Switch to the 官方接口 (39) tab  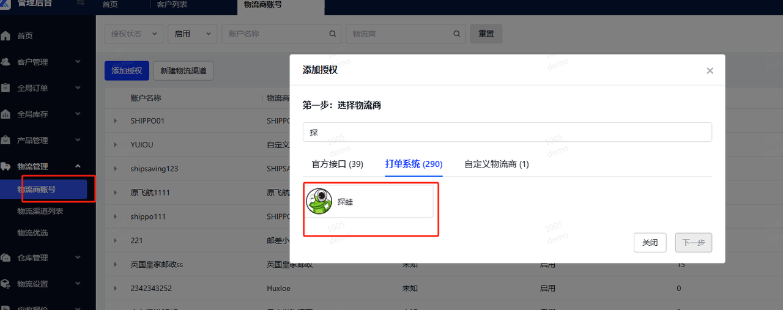pos(337,164)
